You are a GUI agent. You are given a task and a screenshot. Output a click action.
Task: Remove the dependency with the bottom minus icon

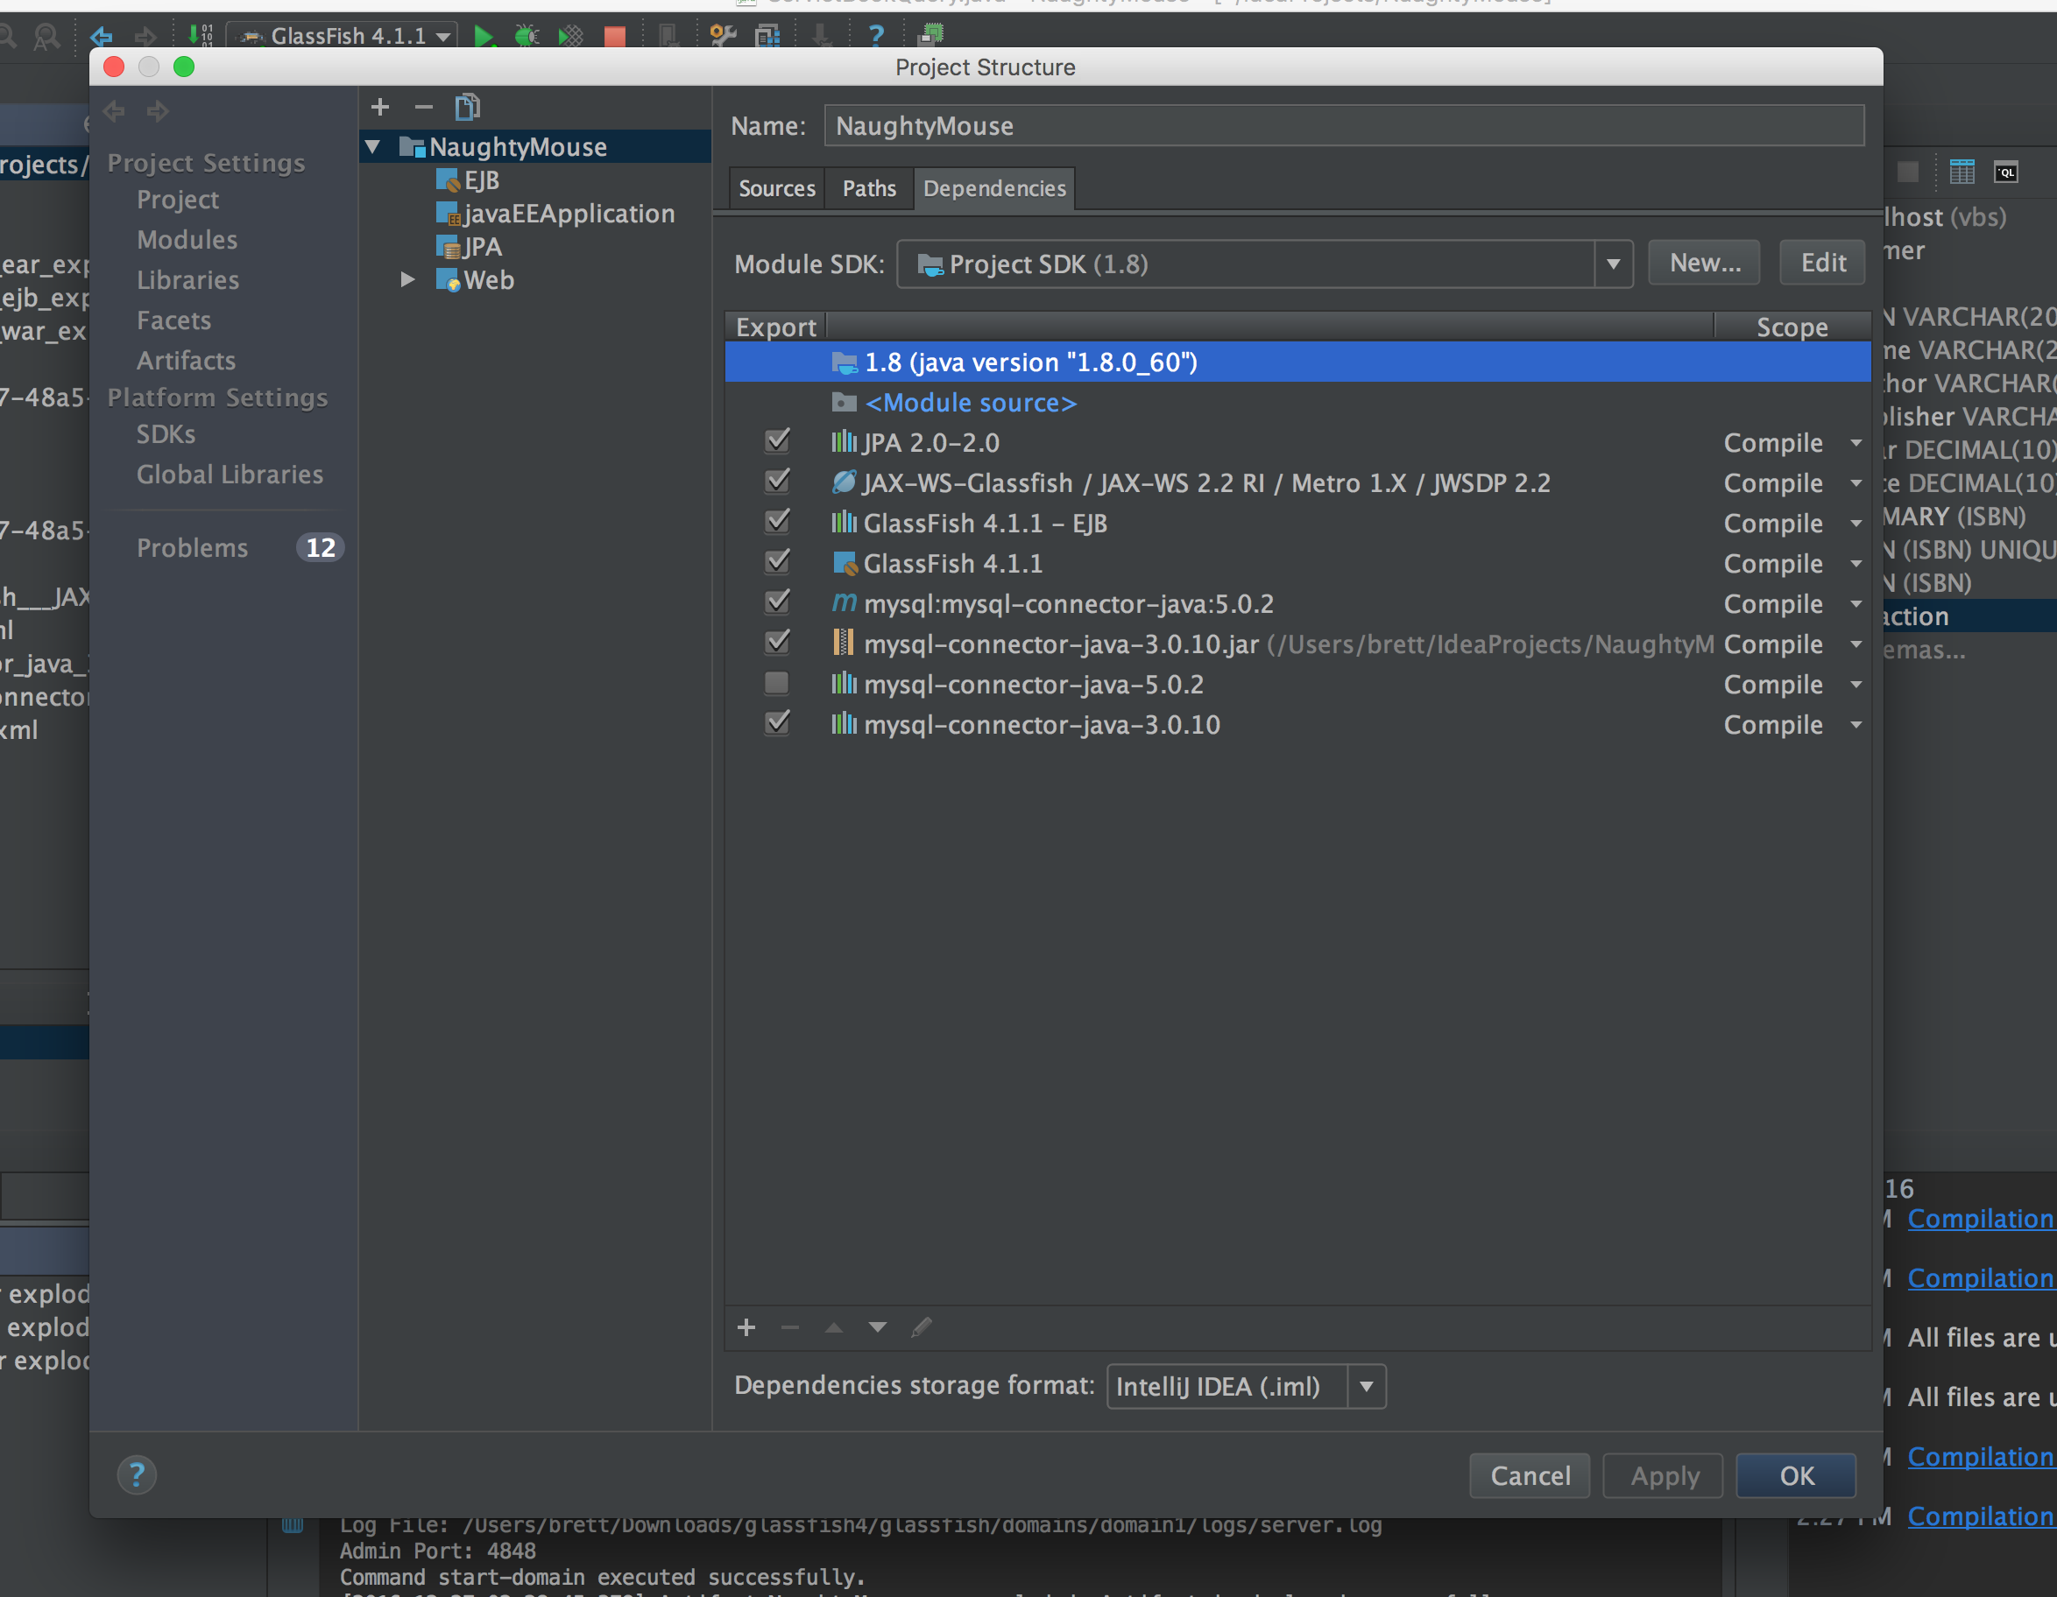(x=790, y=1327)
